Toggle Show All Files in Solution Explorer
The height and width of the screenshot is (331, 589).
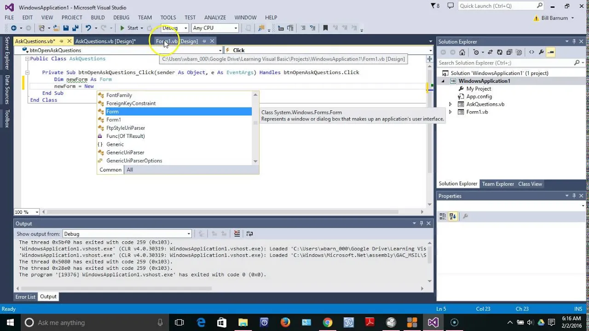coord(518,52)
